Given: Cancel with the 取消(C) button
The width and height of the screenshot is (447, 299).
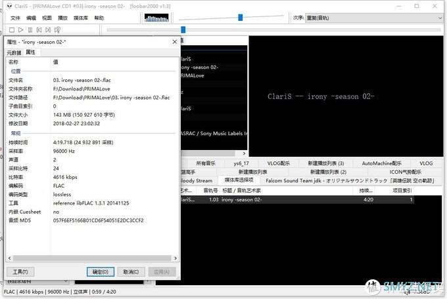Looking at the screenshot, I should (131, 272).
